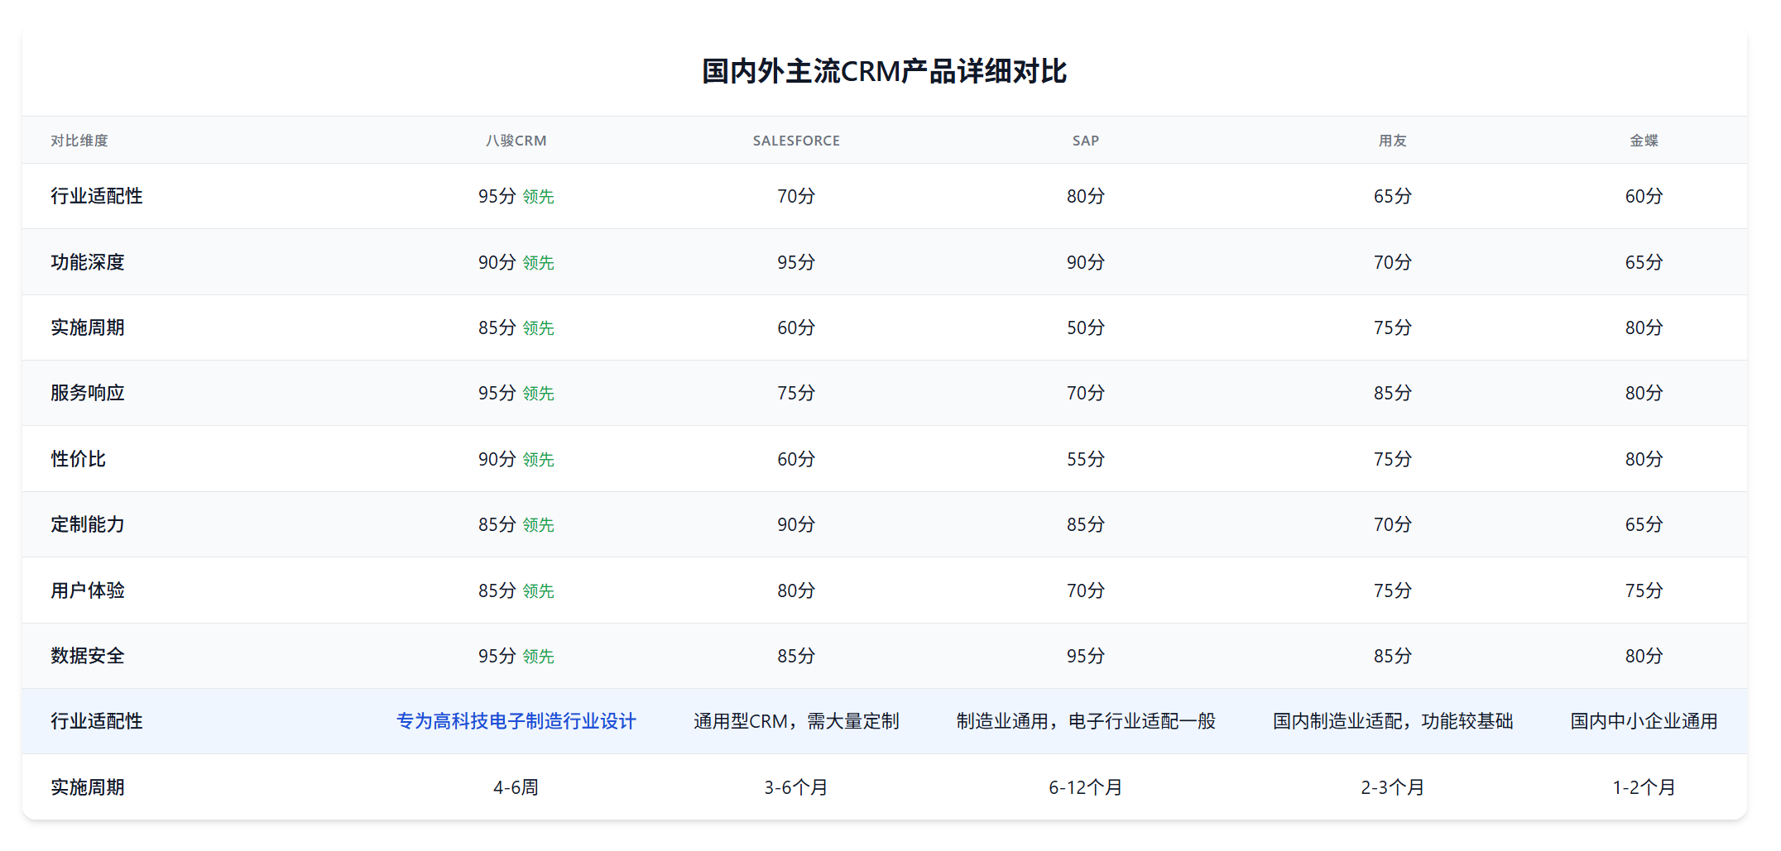Click the 60分 score under SALESFORCE for 性价比
The height and width of the screenshot is (851, 1781).
tap(795, 459)
